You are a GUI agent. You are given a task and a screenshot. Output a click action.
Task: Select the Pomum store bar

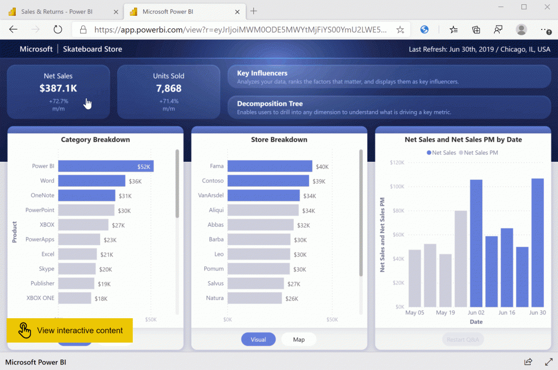coord(259,269)
